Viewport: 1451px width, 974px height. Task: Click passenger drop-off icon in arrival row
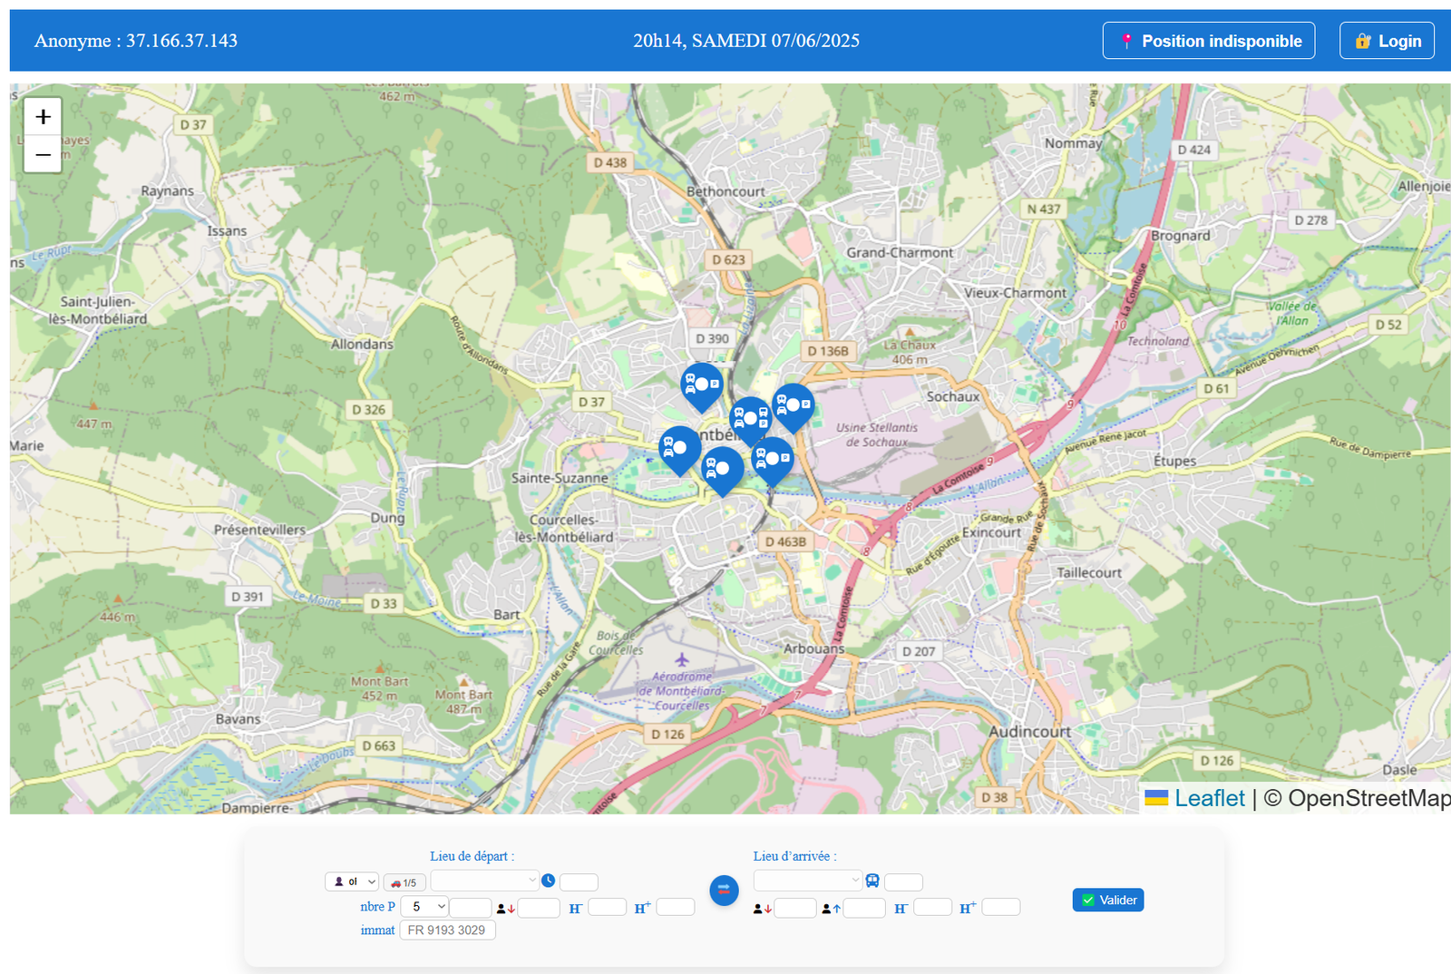tap(763, 908)
